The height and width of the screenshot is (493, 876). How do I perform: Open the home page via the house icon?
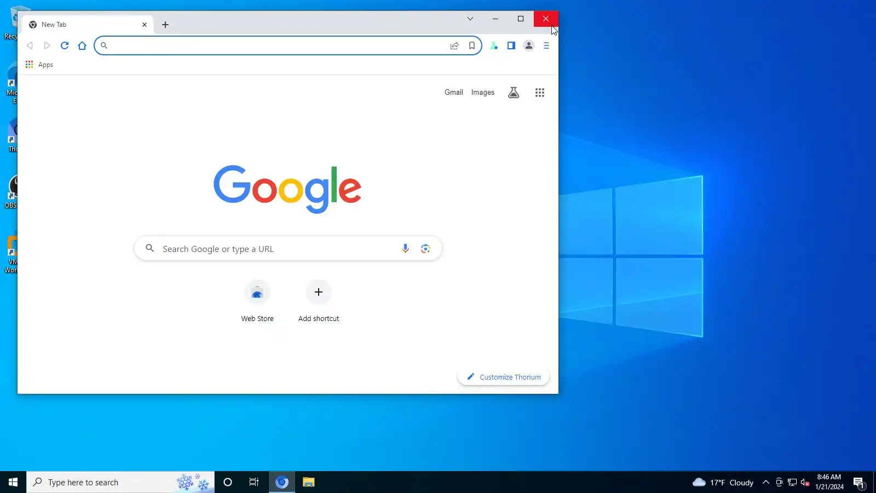tap(82, 45)
